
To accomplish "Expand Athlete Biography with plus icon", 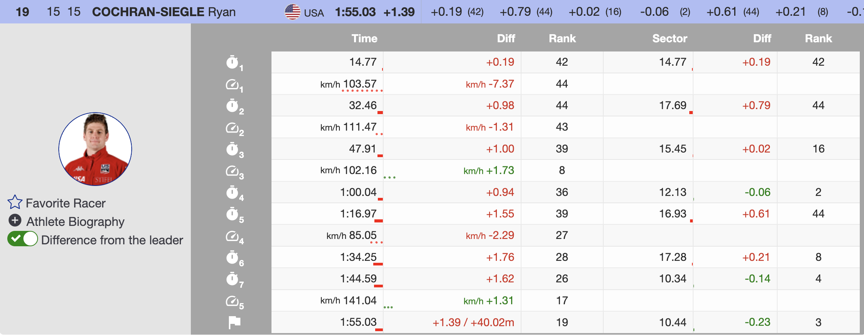I will 15,221.
